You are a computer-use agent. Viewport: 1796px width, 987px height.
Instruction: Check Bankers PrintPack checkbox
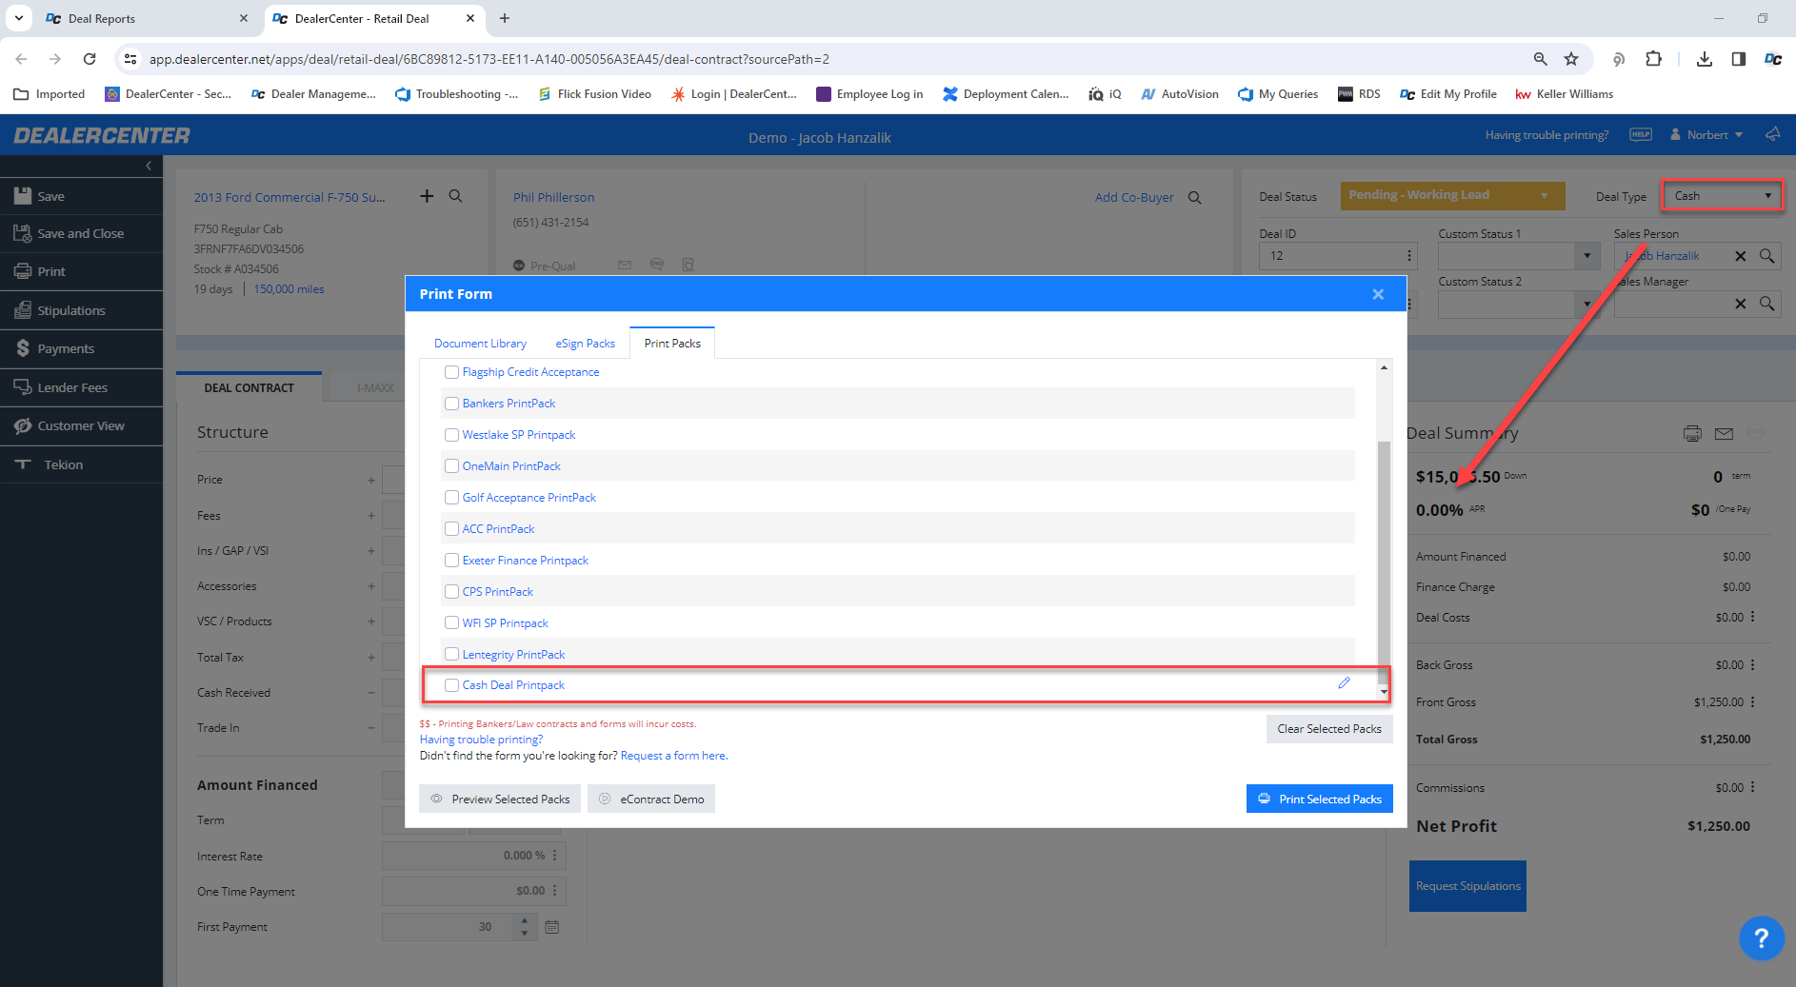pos(452,404)
